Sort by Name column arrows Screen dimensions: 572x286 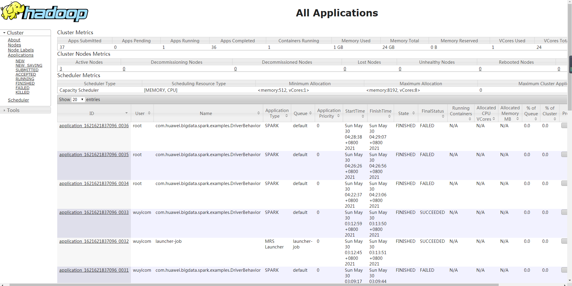pyautogui.click(x=258, y=113)
